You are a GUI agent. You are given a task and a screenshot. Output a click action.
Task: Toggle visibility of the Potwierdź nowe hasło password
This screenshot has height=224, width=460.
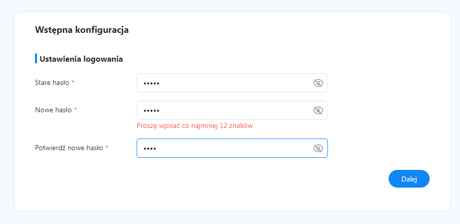(318, 148)
